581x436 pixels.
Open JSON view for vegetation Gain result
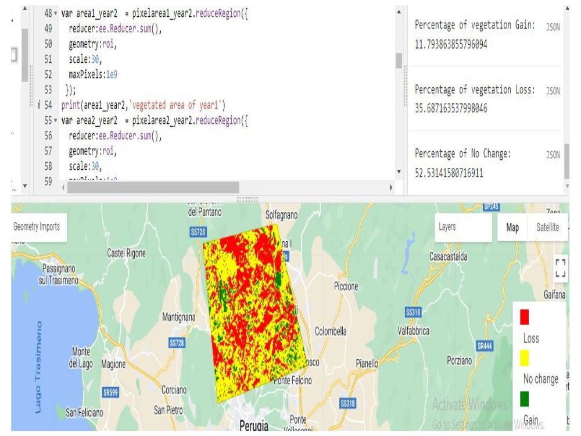click(553, 26)
